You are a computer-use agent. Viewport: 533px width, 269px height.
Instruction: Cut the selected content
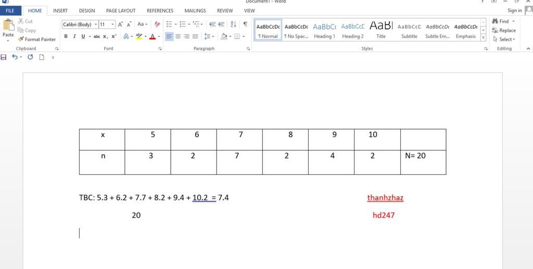(25, 21)
